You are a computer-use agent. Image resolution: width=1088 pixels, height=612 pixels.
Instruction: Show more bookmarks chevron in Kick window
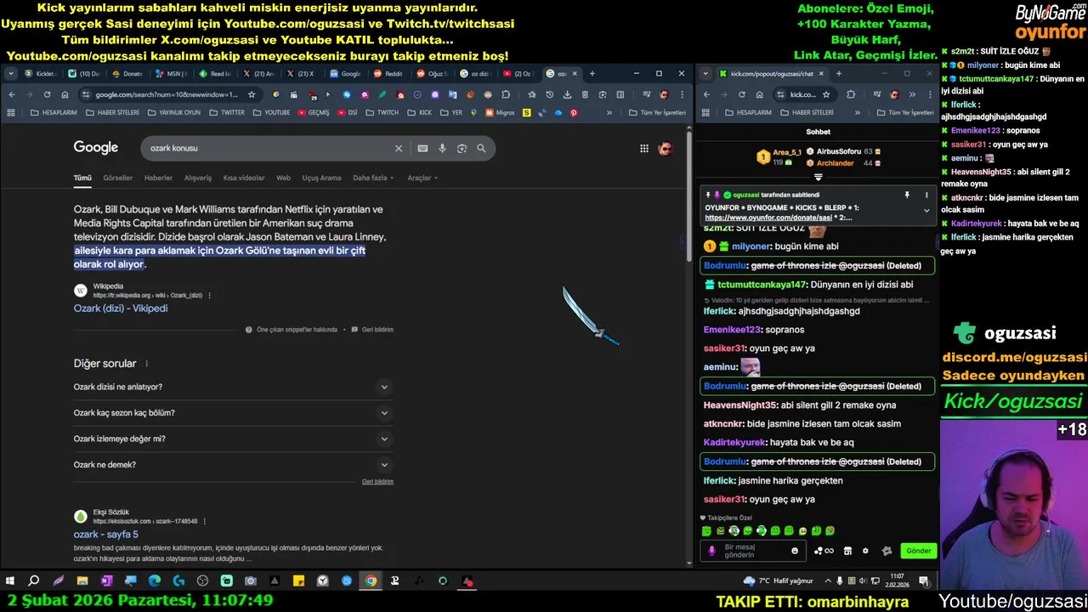(x=857, y=112)
